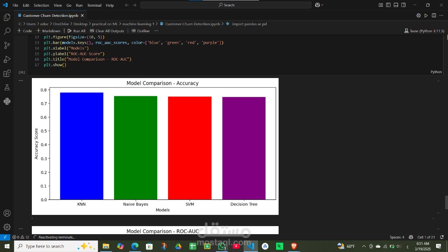Show hidden system tray icons
This screenshot has width=448, height=252.
[364, 246]
